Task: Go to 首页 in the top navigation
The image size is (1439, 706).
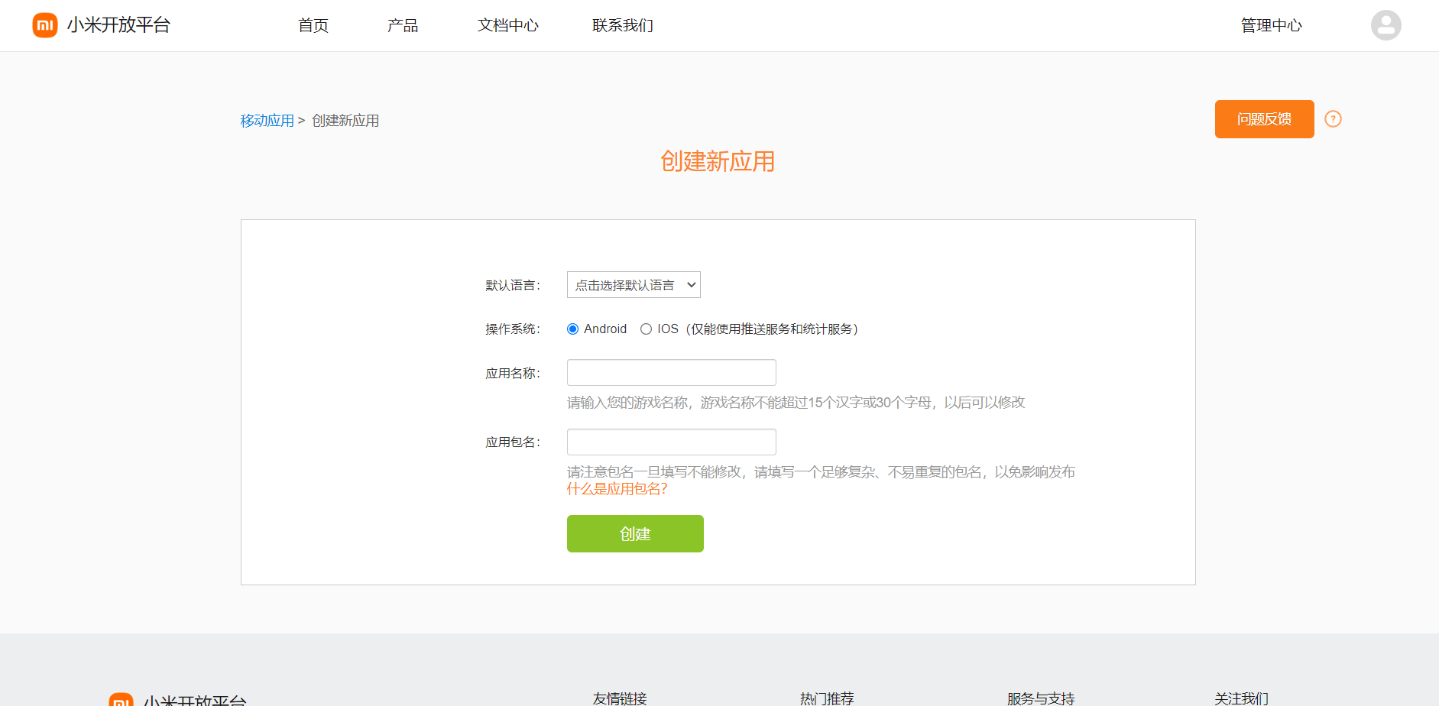Action: [x=313, y=26]
